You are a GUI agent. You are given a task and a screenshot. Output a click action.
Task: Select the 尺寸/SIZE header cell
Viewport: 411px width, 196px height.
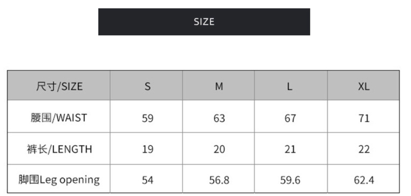pos(59,85)
